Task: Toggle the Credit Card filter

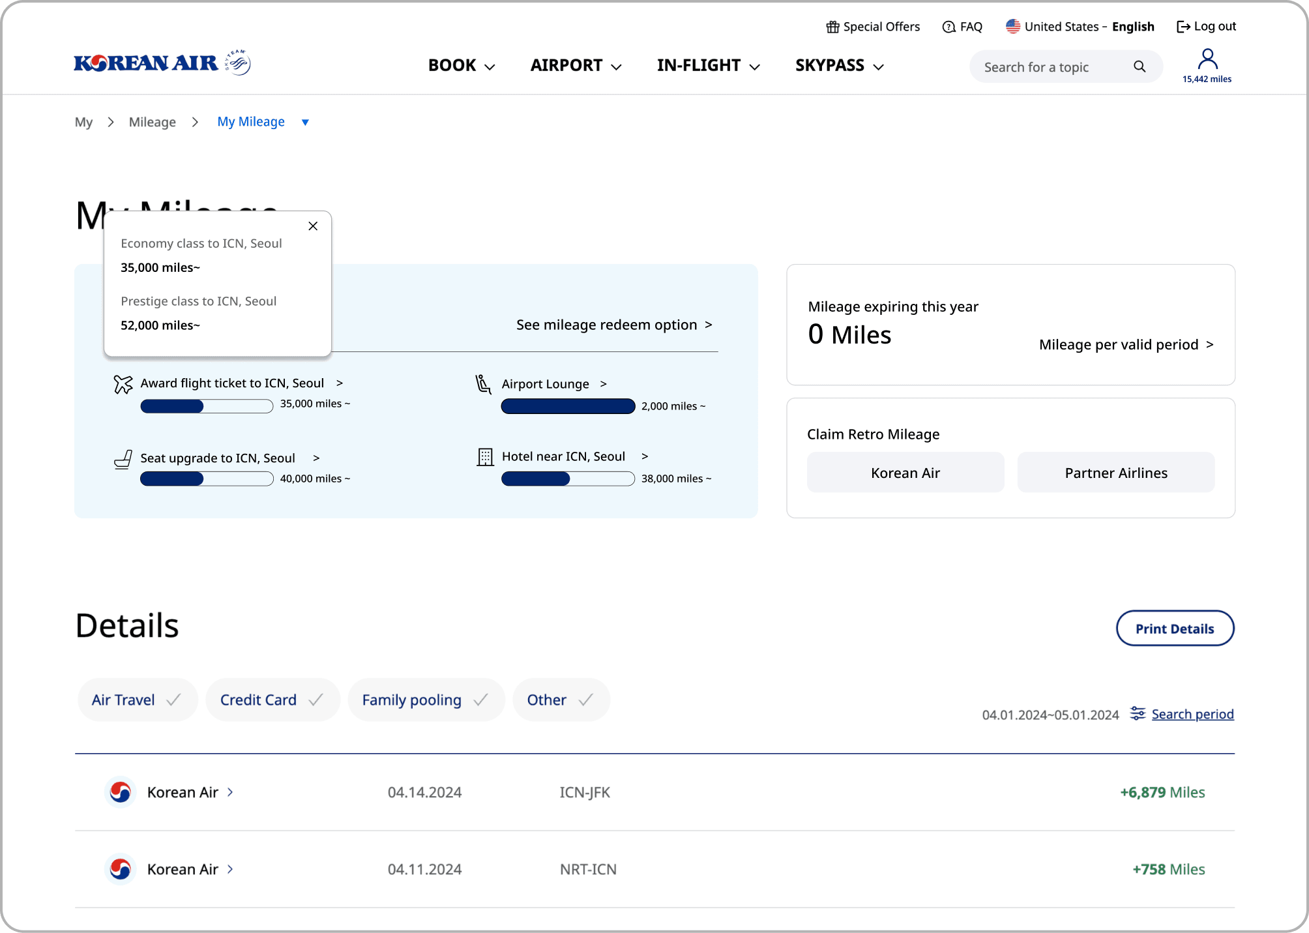Action: [x=272, y=700]
